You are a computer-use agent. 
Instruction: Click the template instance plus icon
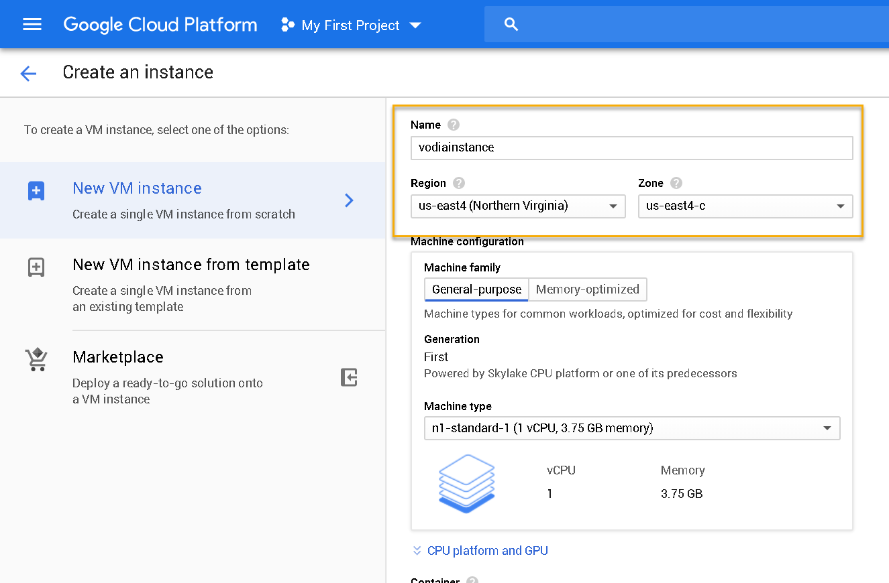tap(36, 267)
